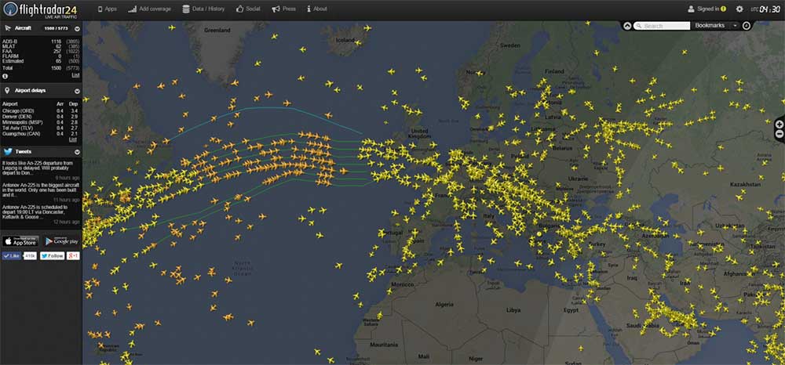785x365 pixels.
Task: Click the Search input field
Action: click(663, 26)
